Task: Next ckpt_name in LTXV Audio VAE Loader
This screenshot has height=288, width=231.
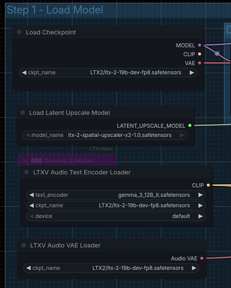Action: [x=194, y=268]
